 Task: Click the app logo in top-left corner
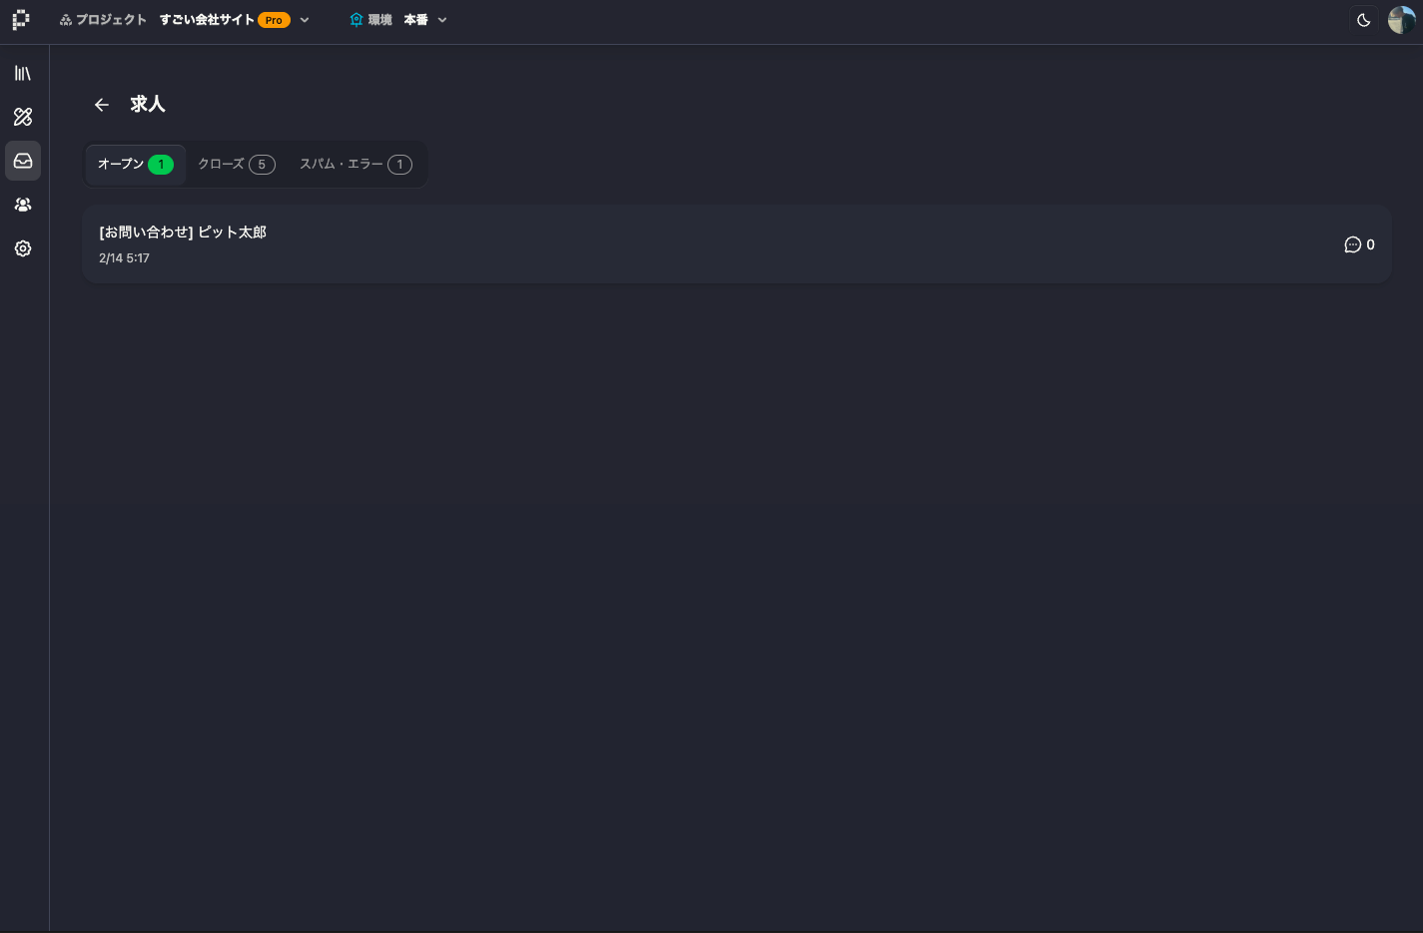tap(21, 20)
